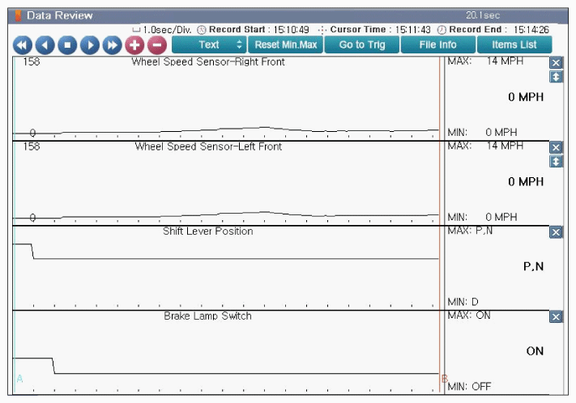
Task: Play the recording with the right arrow
Action: [90, 45]
